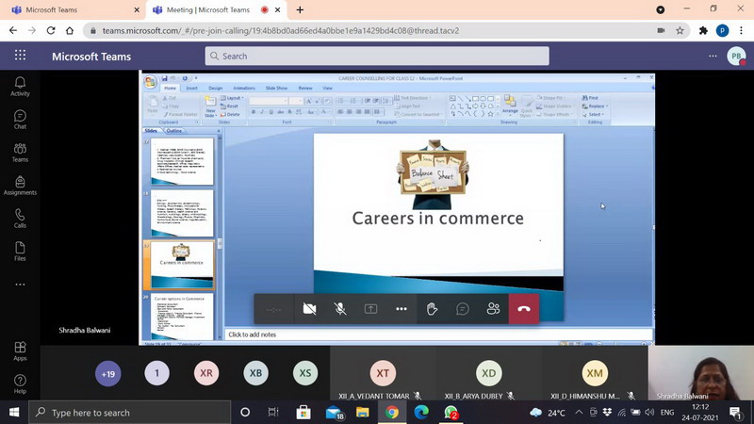
Task: Open the Insert ribbon tab in PowerPoint
Action: (191, 89)
